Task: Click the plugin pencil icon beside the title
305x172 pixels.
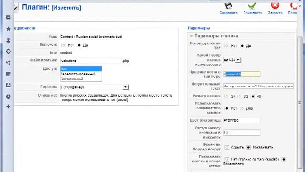Action: [x=16, y=8]
